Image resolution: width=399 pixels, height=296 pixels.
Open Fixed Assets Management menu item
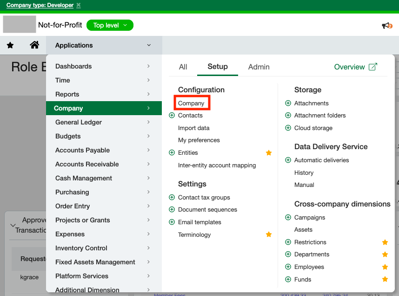coord(104,262)
